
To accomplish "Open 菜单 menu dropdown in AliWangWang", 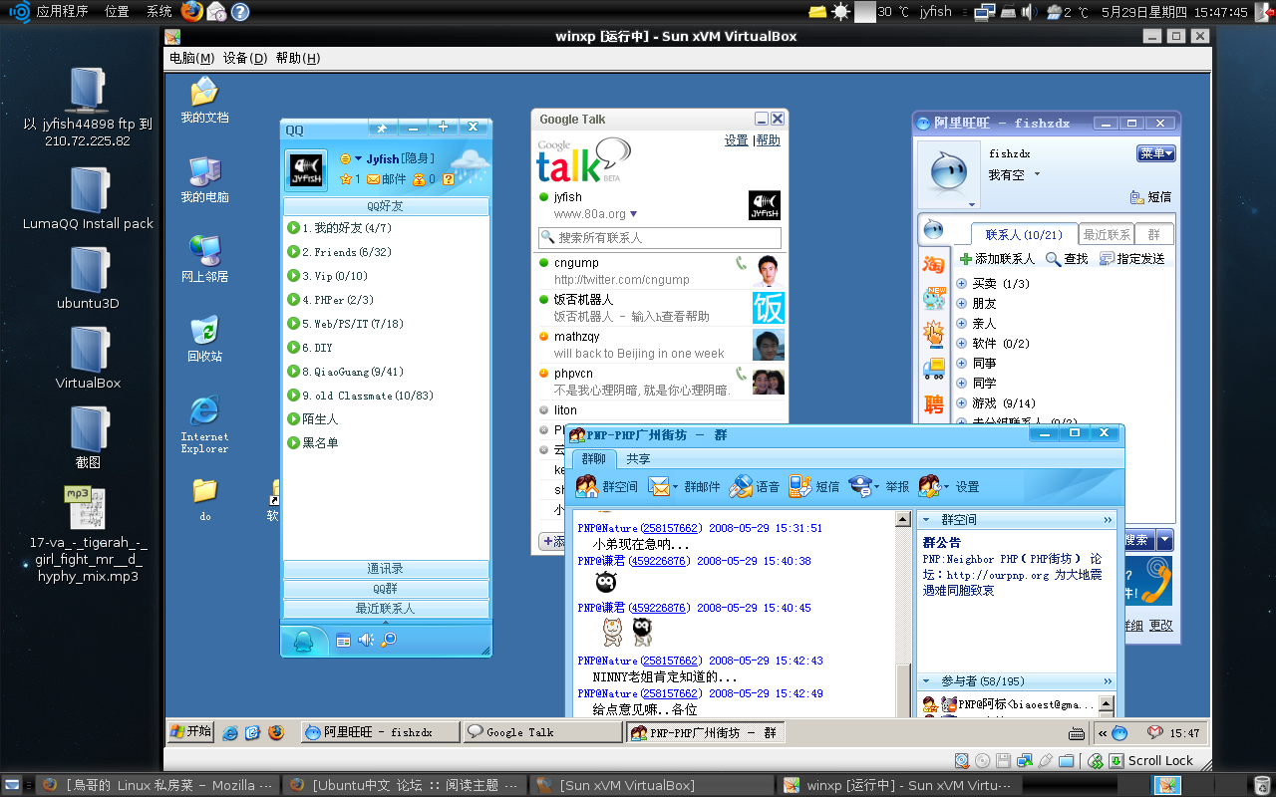I will click(1156, 153).
